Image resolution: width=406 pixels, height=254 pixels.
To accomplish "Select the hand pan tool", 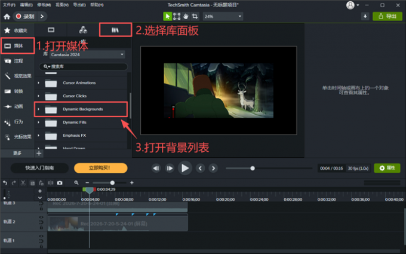I will 186,16.
